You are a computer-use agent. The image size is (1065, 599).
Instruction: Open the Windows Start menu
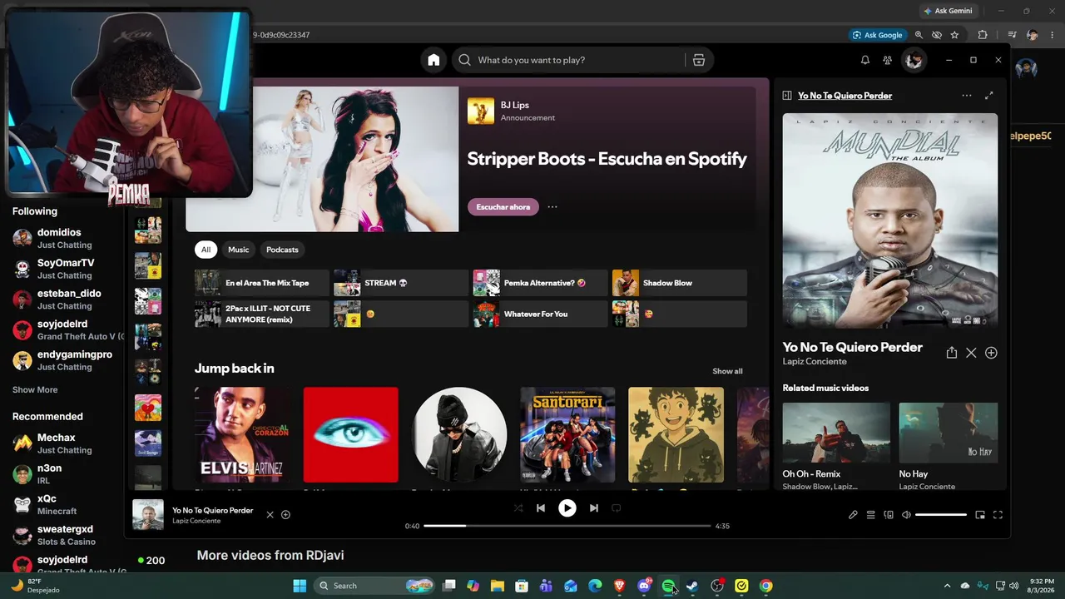pos(300,586)
